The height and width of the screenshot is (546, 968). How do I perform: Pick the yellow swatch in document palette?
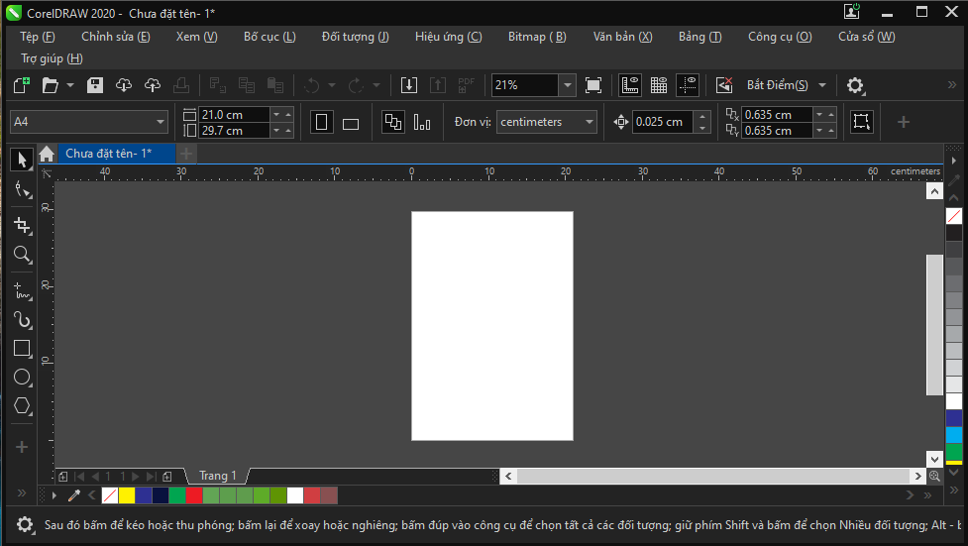coord(127,495)
